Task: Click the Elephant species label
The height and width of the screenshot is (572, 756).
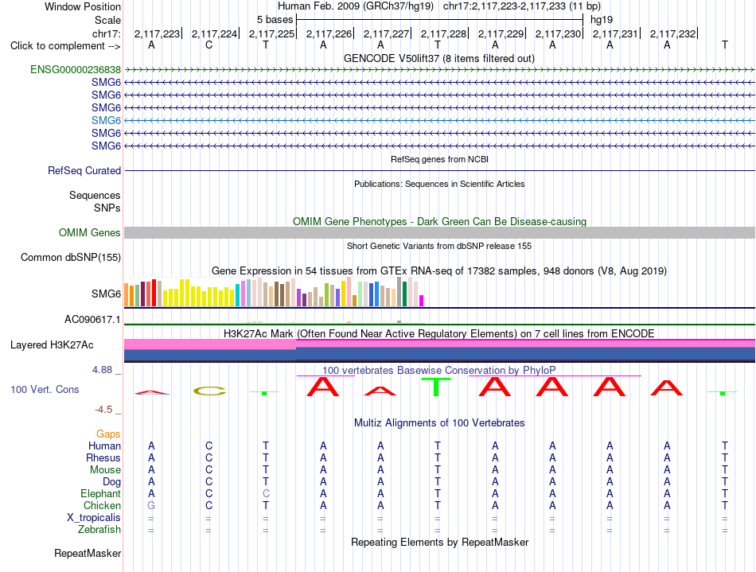Action: 100,494
